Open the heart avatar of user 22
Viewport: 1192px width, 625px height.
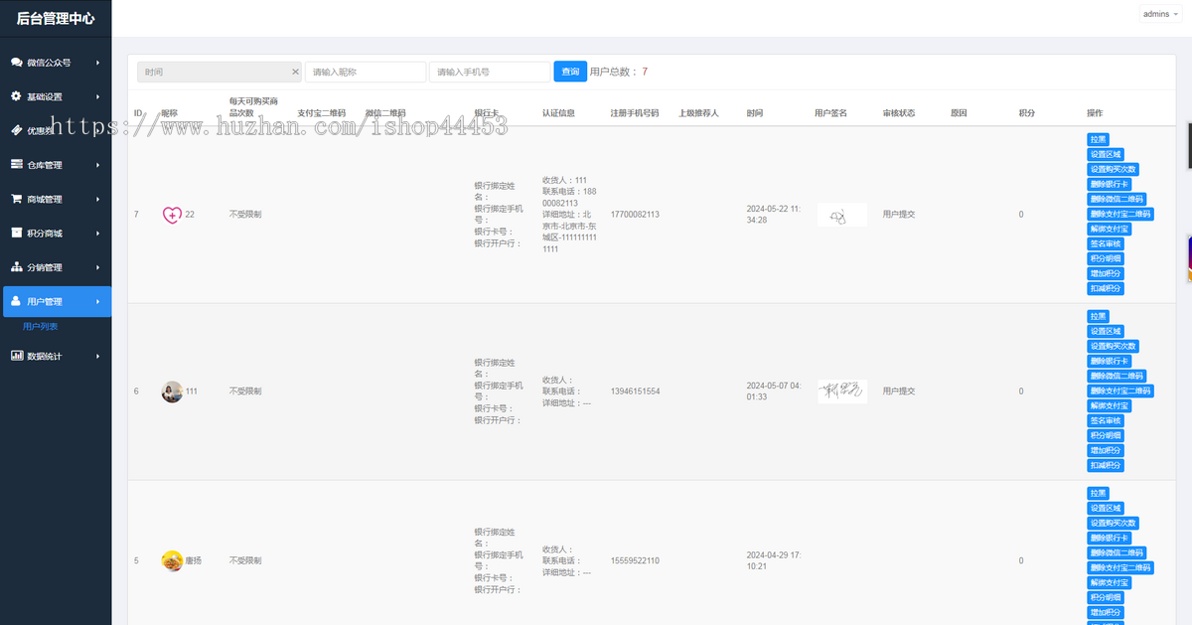point(172,214)
